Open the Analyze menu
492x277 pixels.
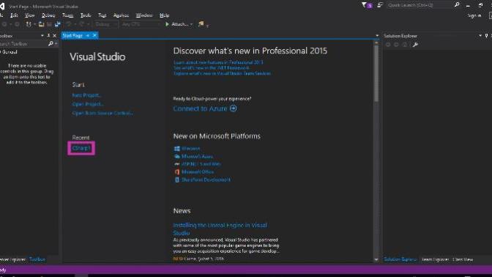(121, 15)
